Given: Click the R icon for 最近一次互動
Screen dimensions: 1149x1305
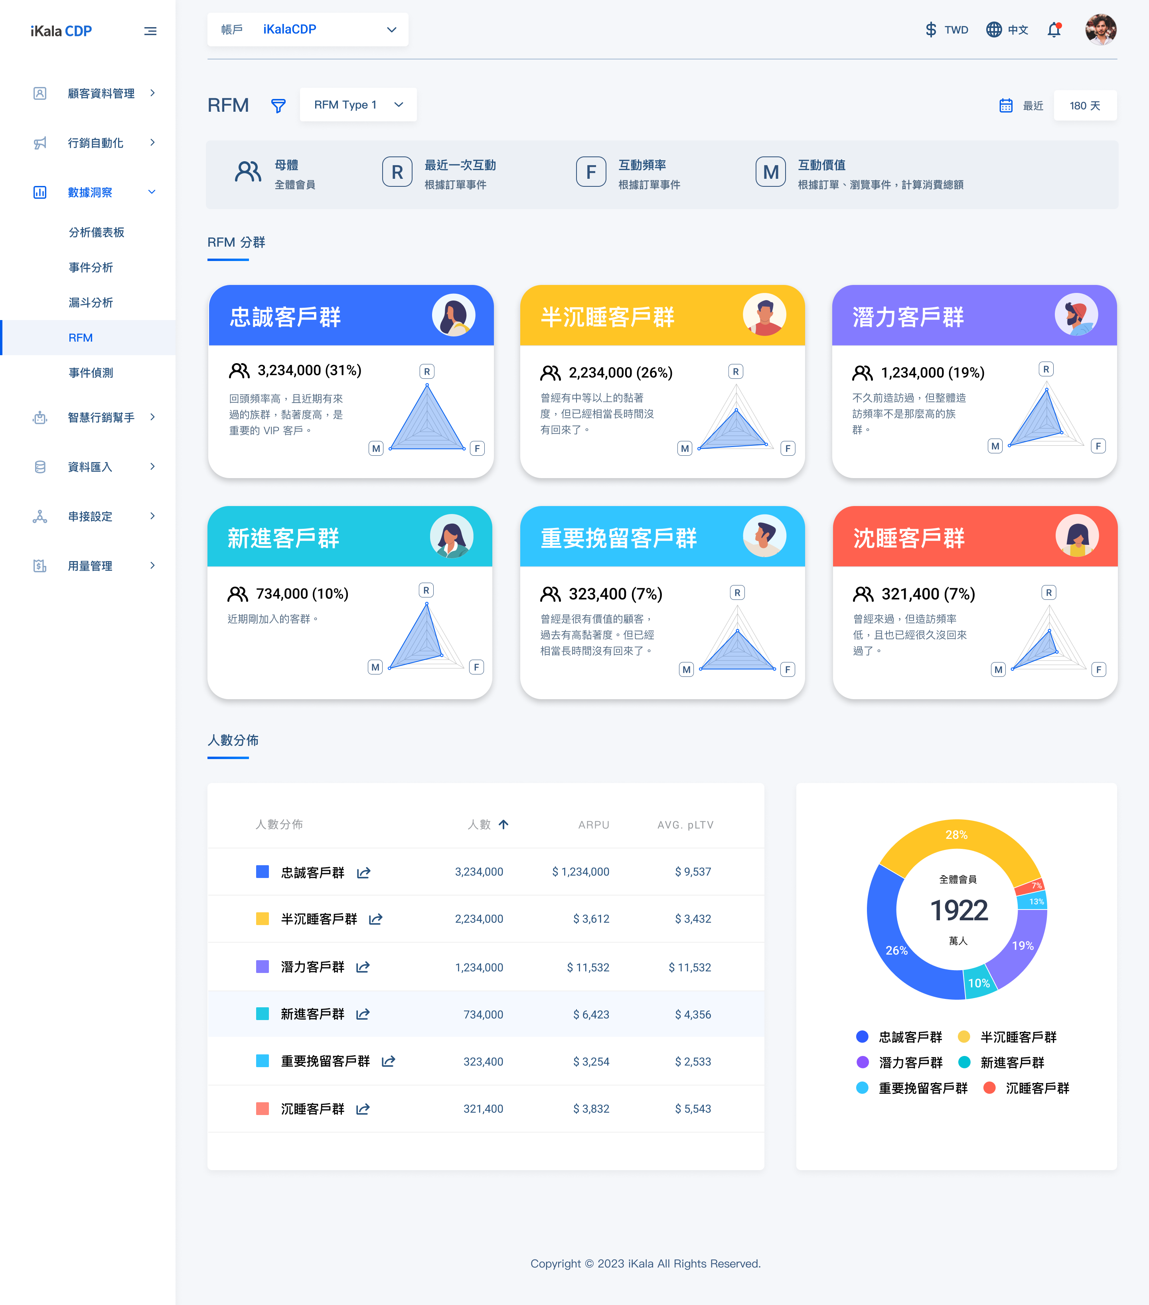Looking at the screenshot, I should pyautogui.click(x=397, y=171).
